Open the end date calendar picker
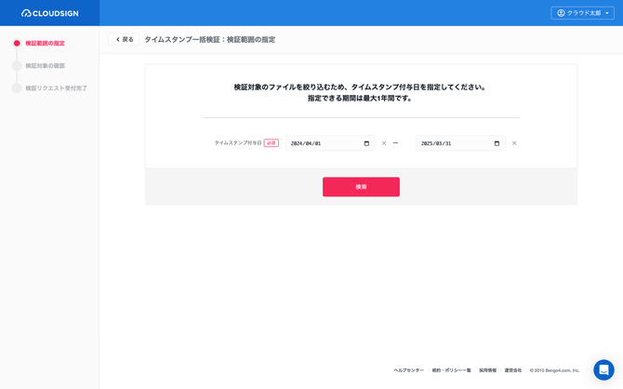Image resolution: width=623 pixels, height=389 pixels. (497, 143)
